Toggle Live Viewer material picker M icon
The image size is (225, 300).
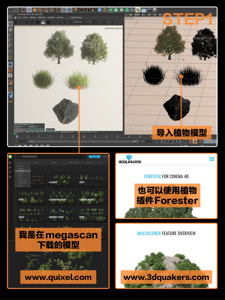click(x=70, y=22)
